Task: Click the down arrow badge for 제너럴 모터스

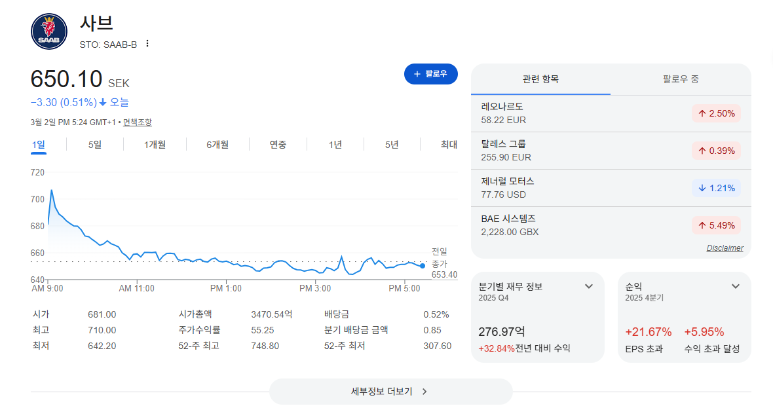Action: tap(716, 188)
